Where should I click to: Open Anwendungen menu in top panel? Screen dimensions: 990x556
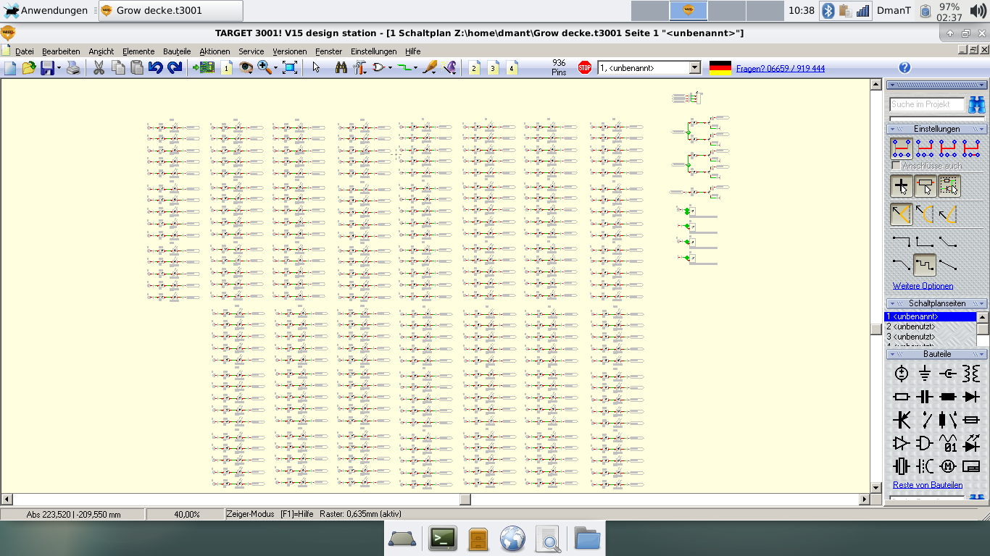[46, 10]
